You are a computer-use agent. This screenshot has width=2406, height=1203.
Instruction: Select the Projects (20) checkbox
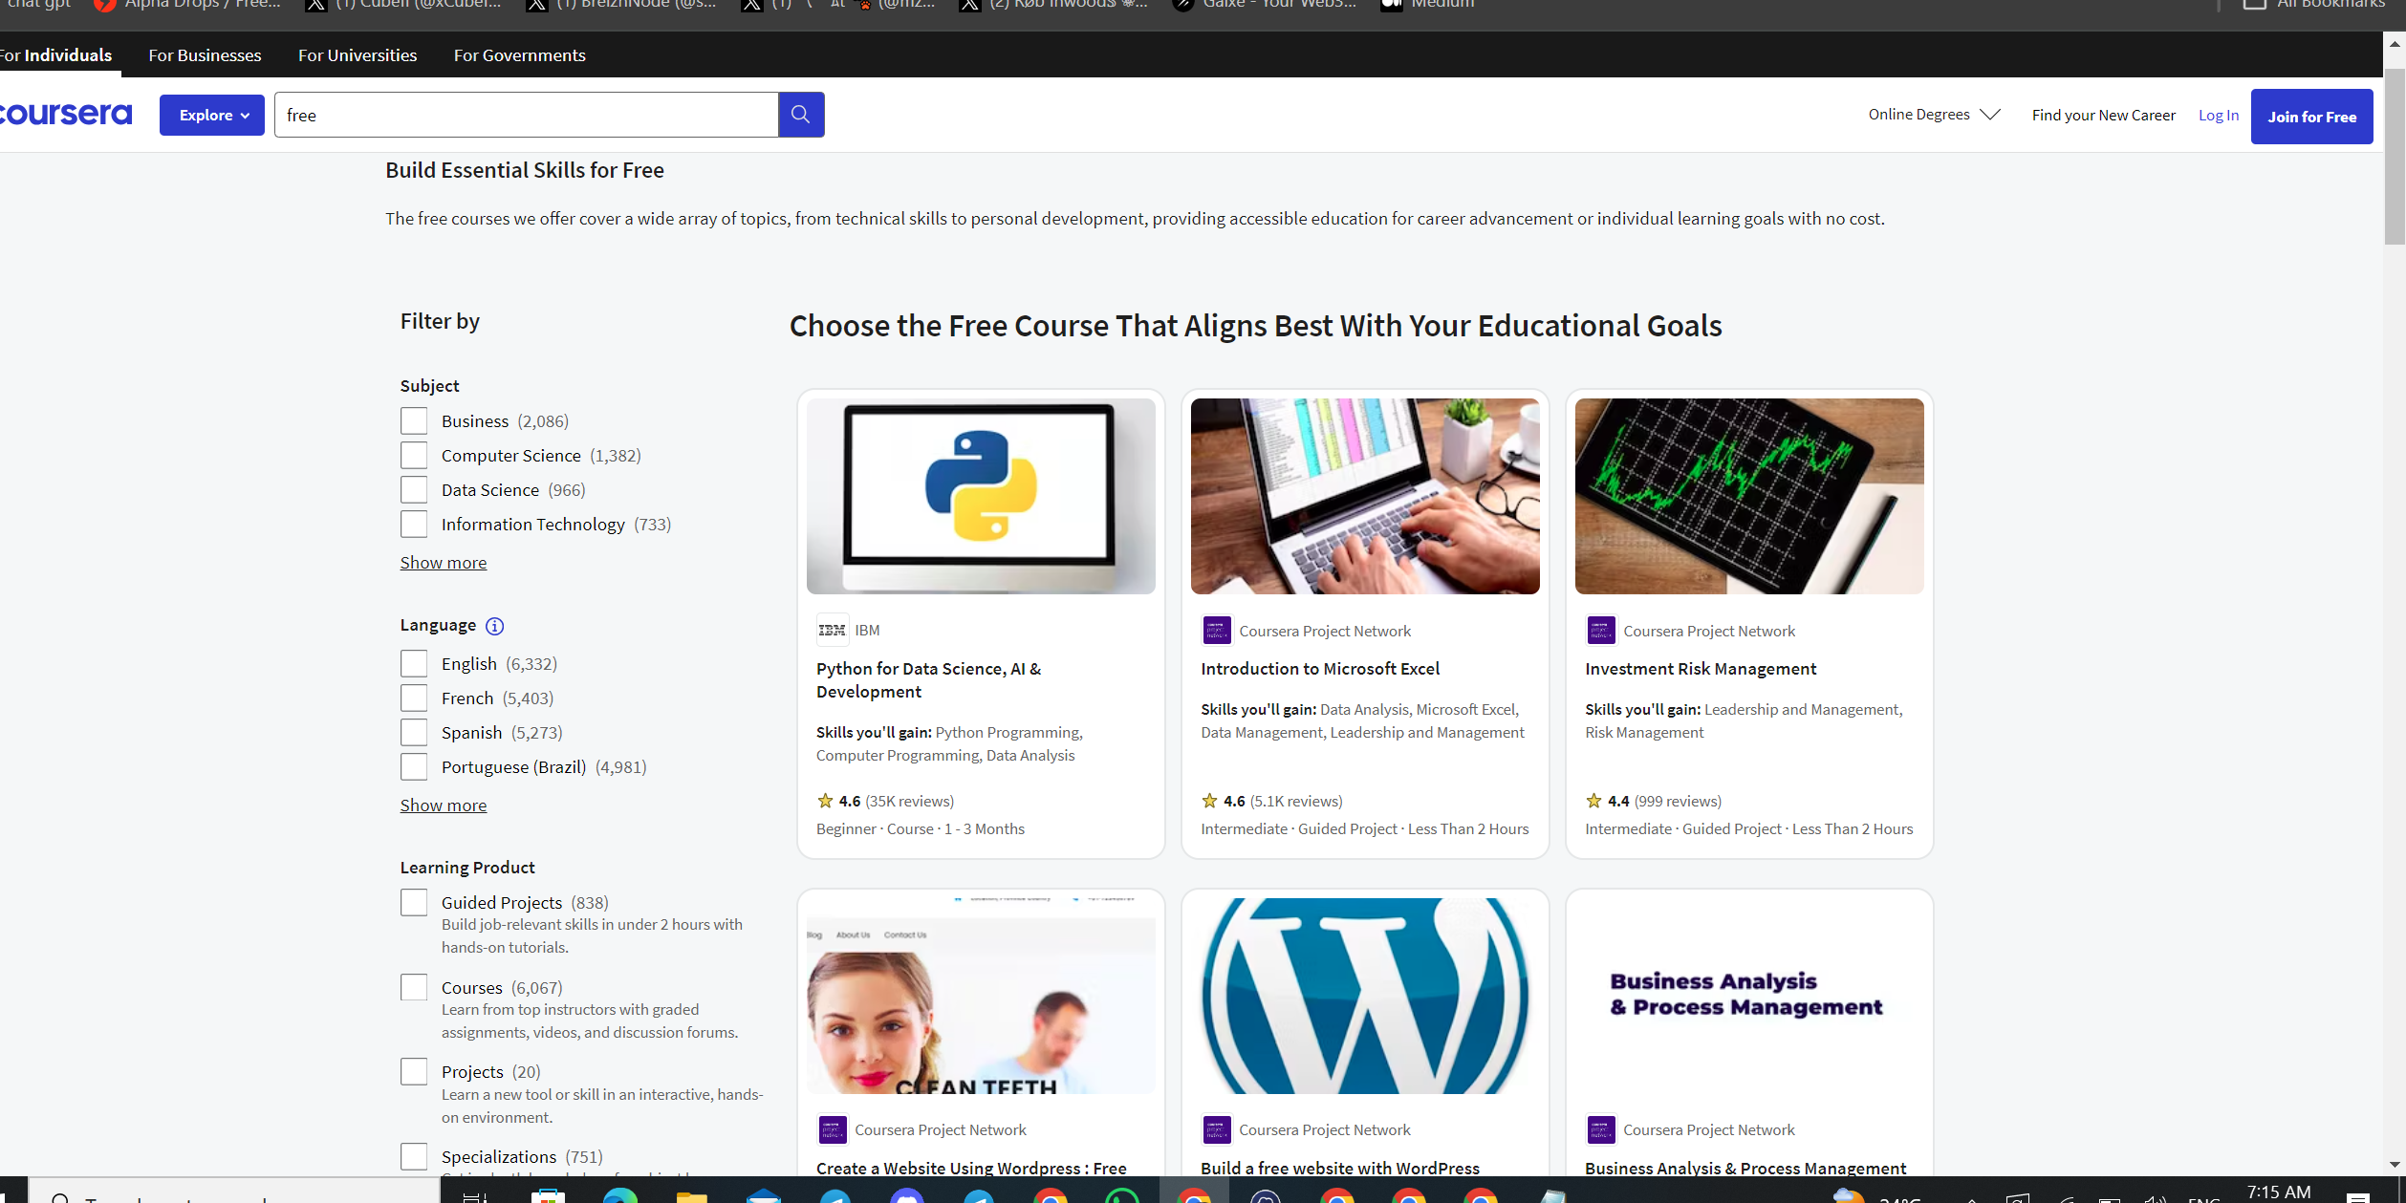click(x=414, y=1072)
